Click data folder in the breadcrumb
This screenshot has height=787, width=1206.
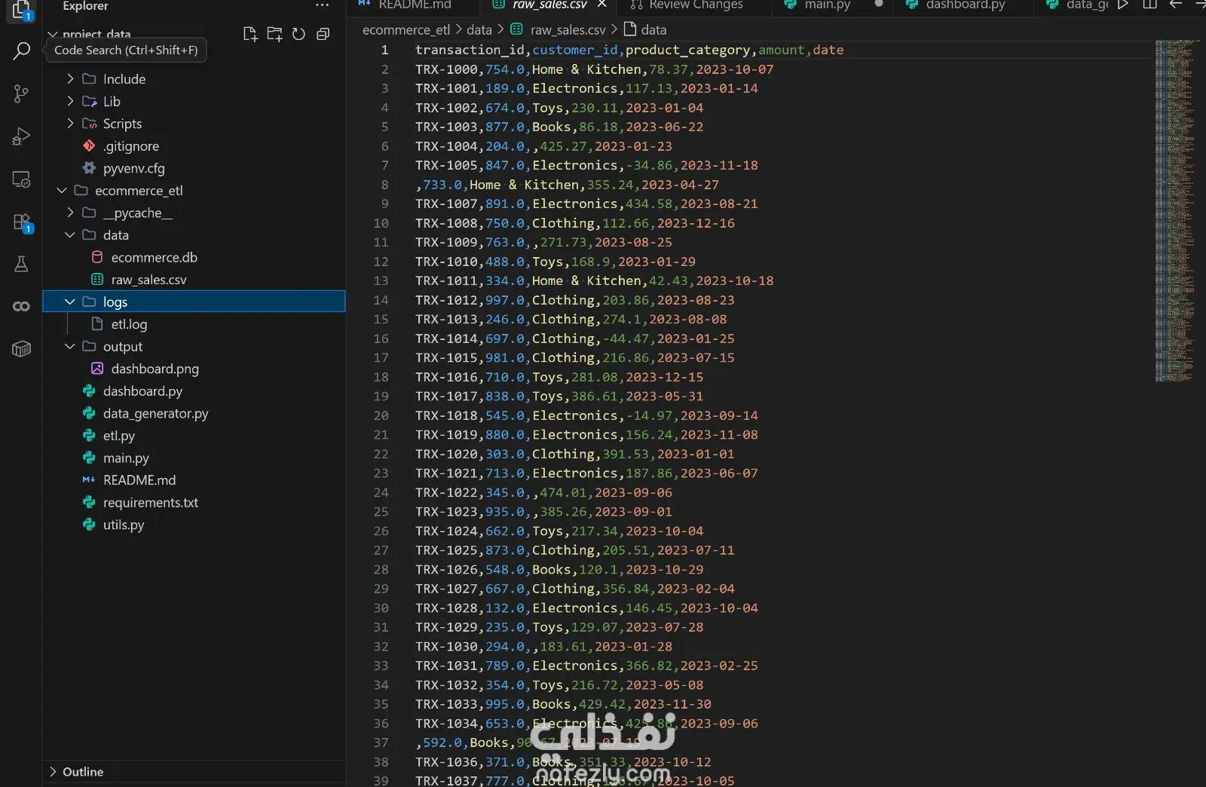479,30
